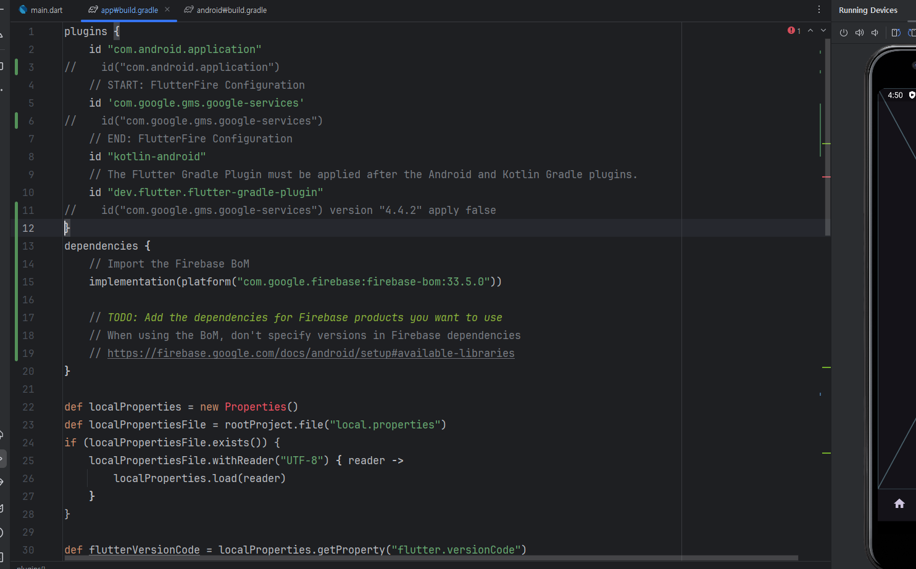Go to next highlighted error arrow
916x569 pixels.
pyautogui.click(x=823, y=30)
